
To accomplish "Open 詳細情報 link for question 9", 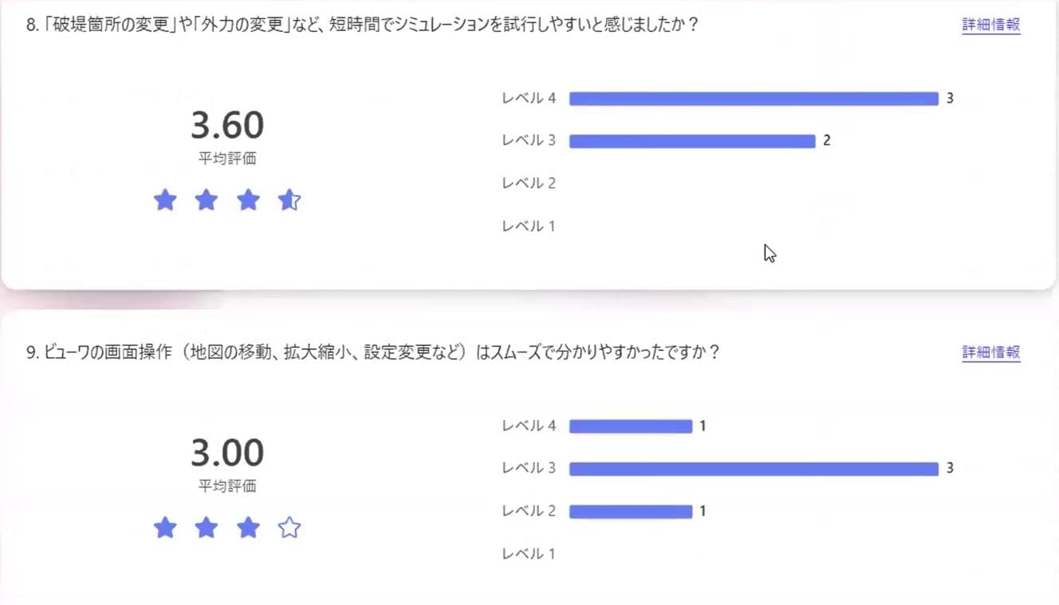I will 990,352.
